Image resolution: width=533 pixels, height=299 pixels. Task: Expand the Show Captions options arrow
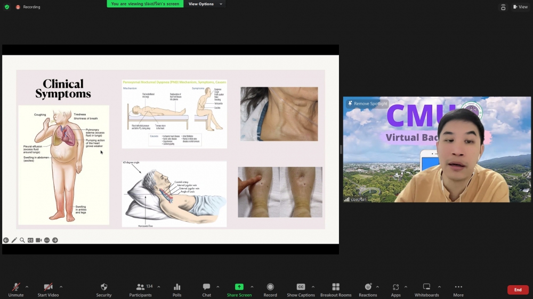point(313,287)
